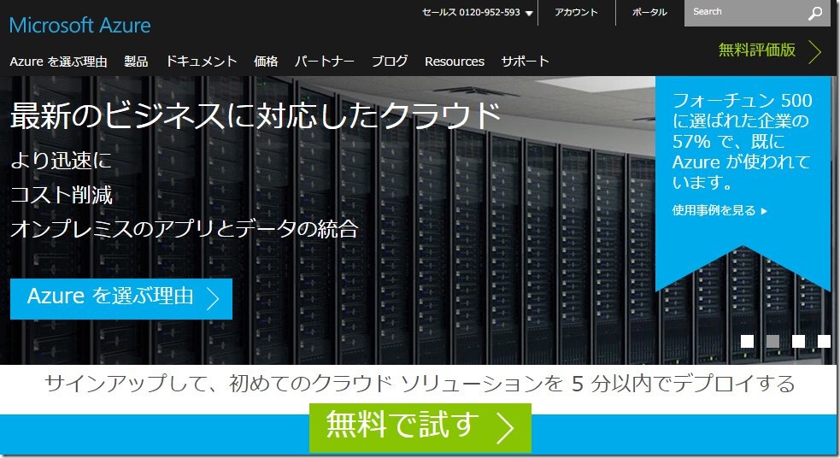Open the パートナー menu
Viewport: 840px width, 458px height.
[325, 62]
